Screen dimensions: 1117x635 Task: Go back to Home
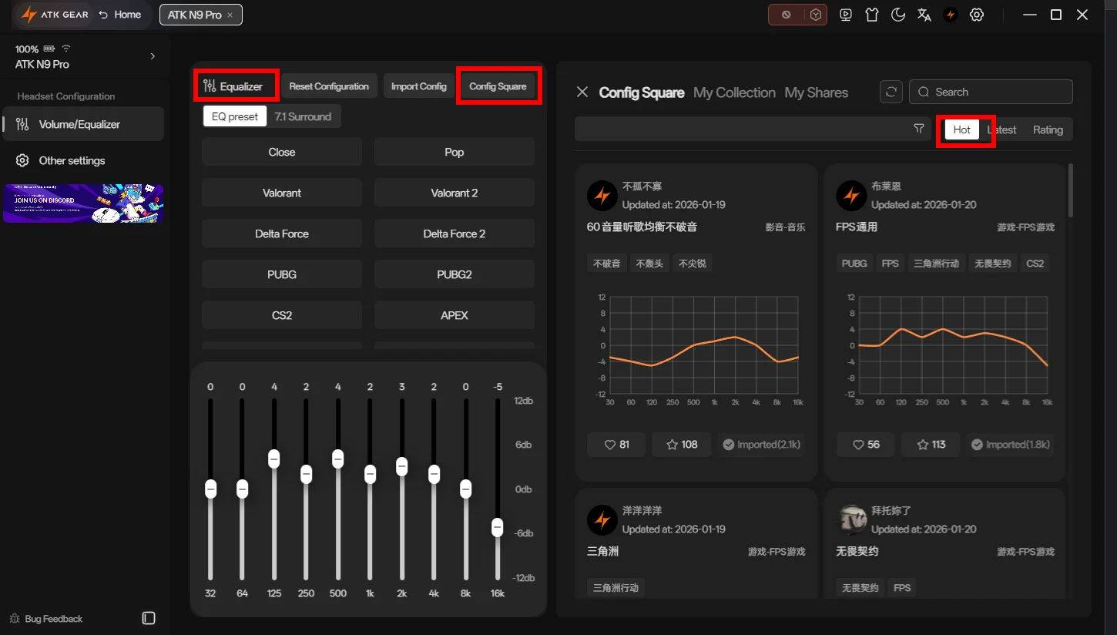(120, 15)
